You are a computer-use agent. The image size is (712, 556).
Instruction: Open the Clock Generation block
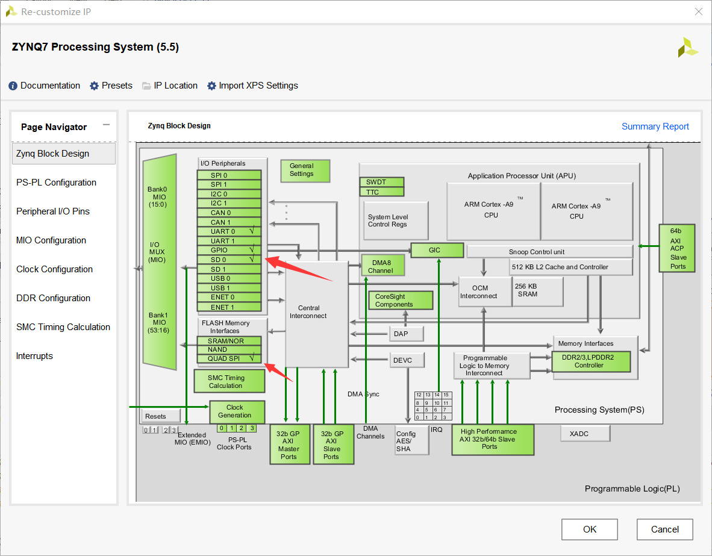coord(236,412)
